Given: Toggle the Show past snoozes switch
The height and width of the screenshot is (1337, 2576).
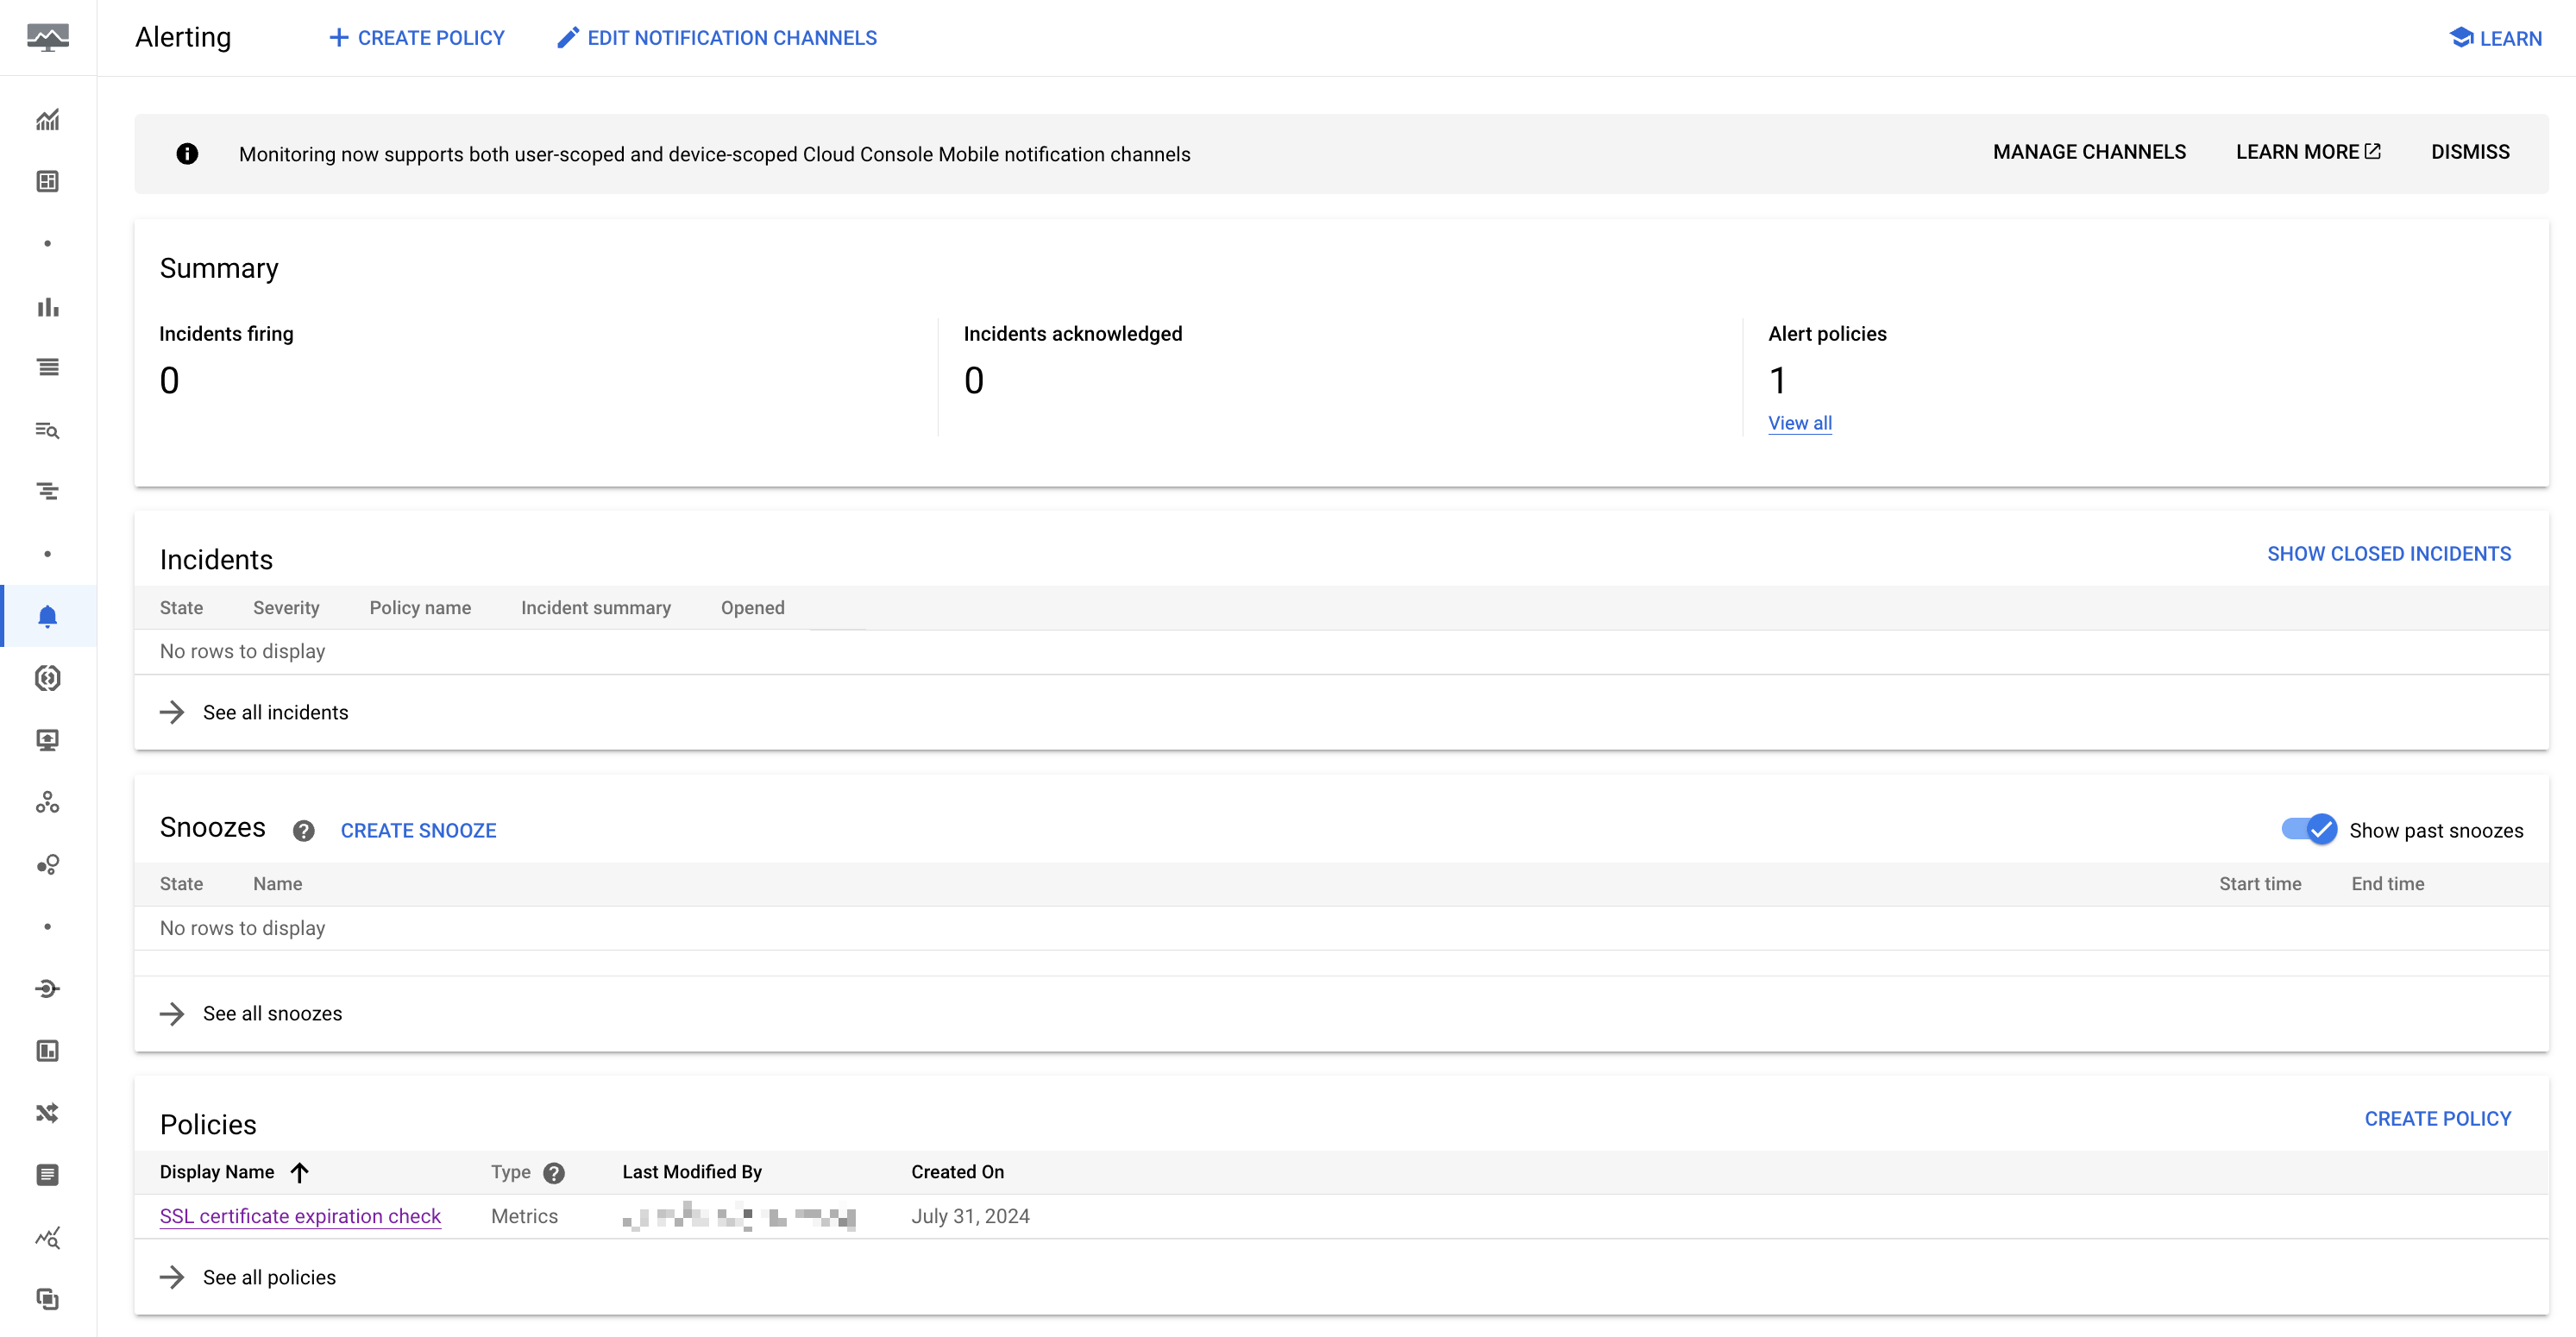Looking at the screenshot, I should click(x=2309, y=829).
